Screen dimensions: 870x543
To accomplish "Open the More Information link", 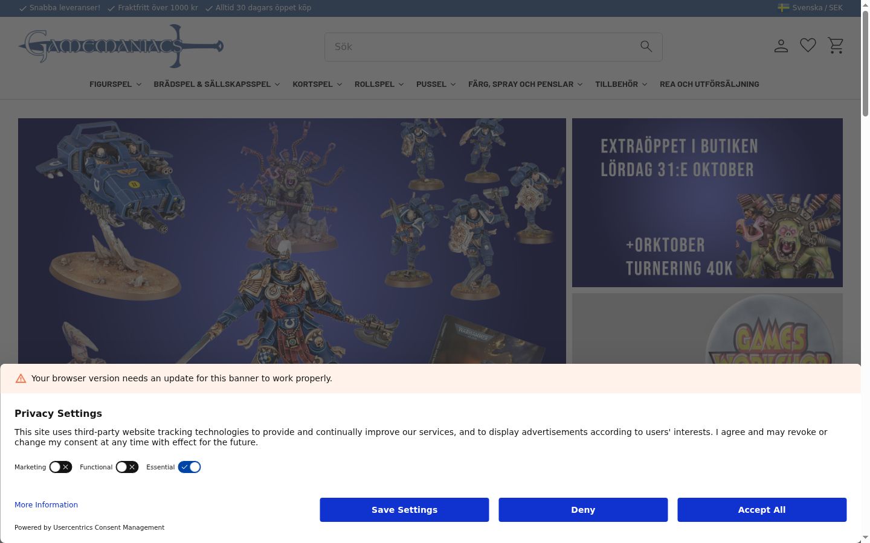I will pos(46,505).
